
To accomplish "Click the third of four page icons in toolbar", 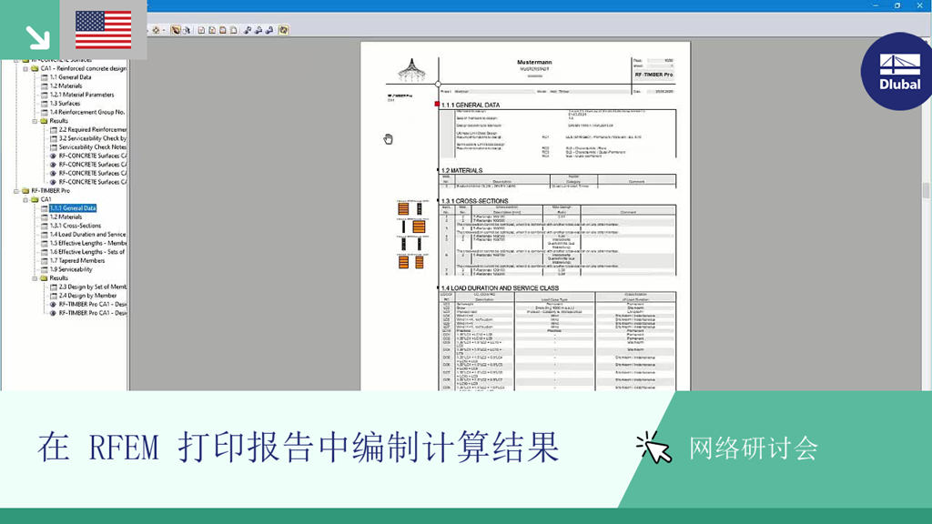I will click(223, 30).
